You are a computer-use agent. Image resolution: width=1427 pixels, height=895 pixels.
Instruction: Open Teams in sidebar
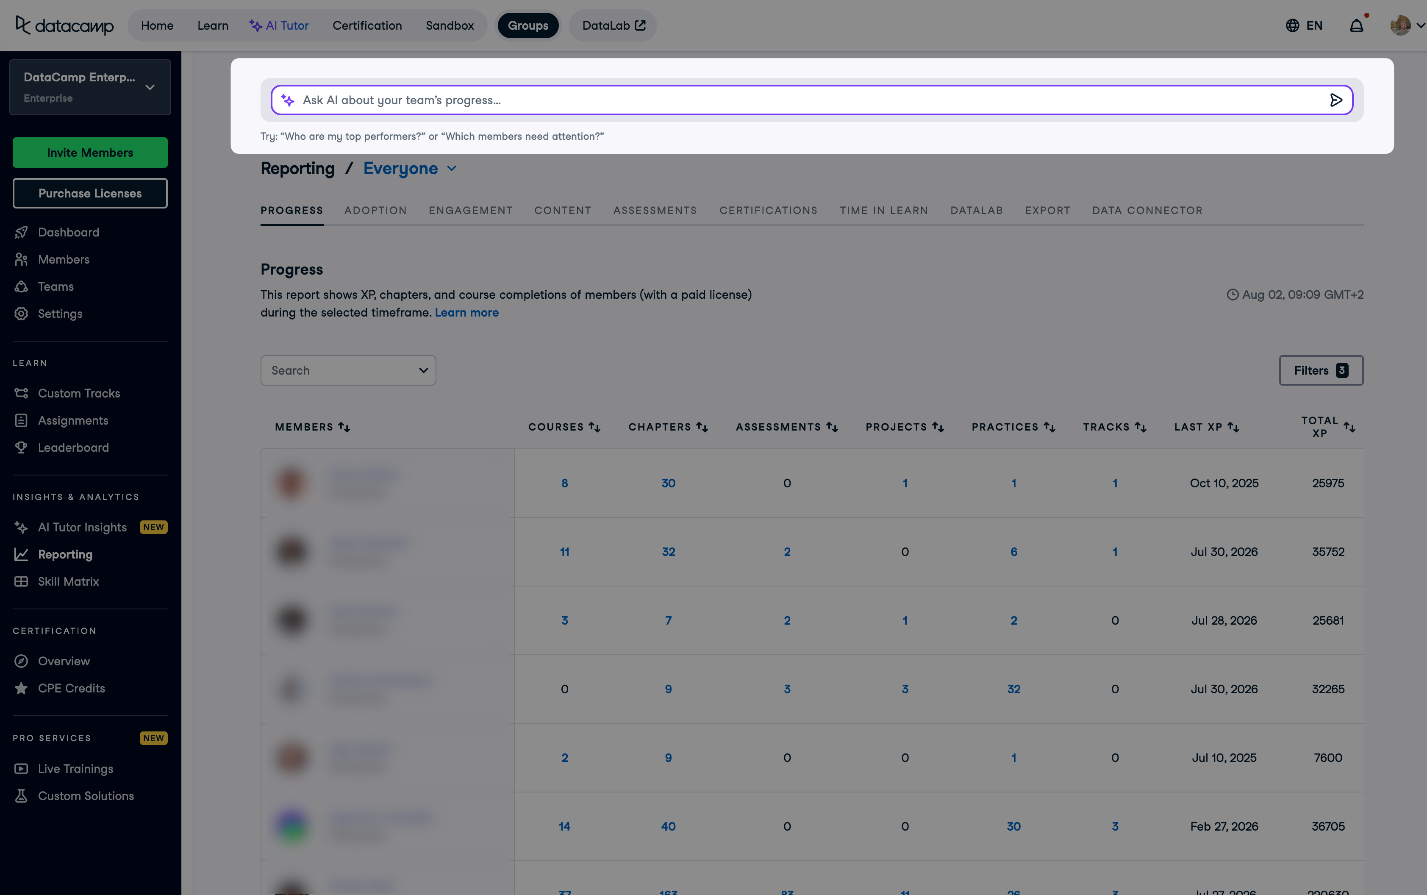click(x=56, y=286)
